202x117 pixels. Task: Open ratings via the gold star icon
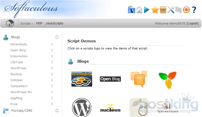[x=155, y=10]
